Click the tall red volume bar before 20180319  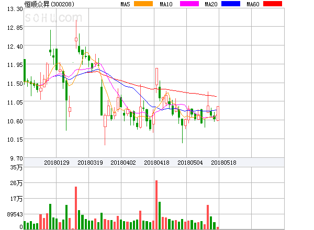pyautogui.click(x=76, y=208)
